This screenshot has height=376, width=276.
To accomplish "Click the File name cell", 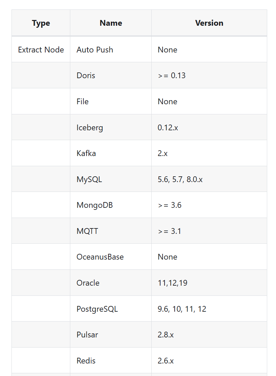I will coord(82,102).
